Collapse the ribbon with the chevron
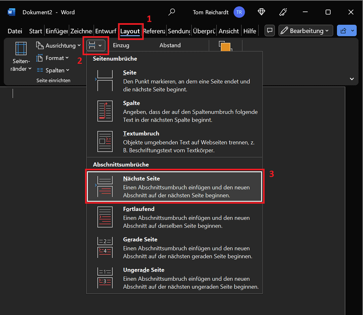 (x=352, y=79)
